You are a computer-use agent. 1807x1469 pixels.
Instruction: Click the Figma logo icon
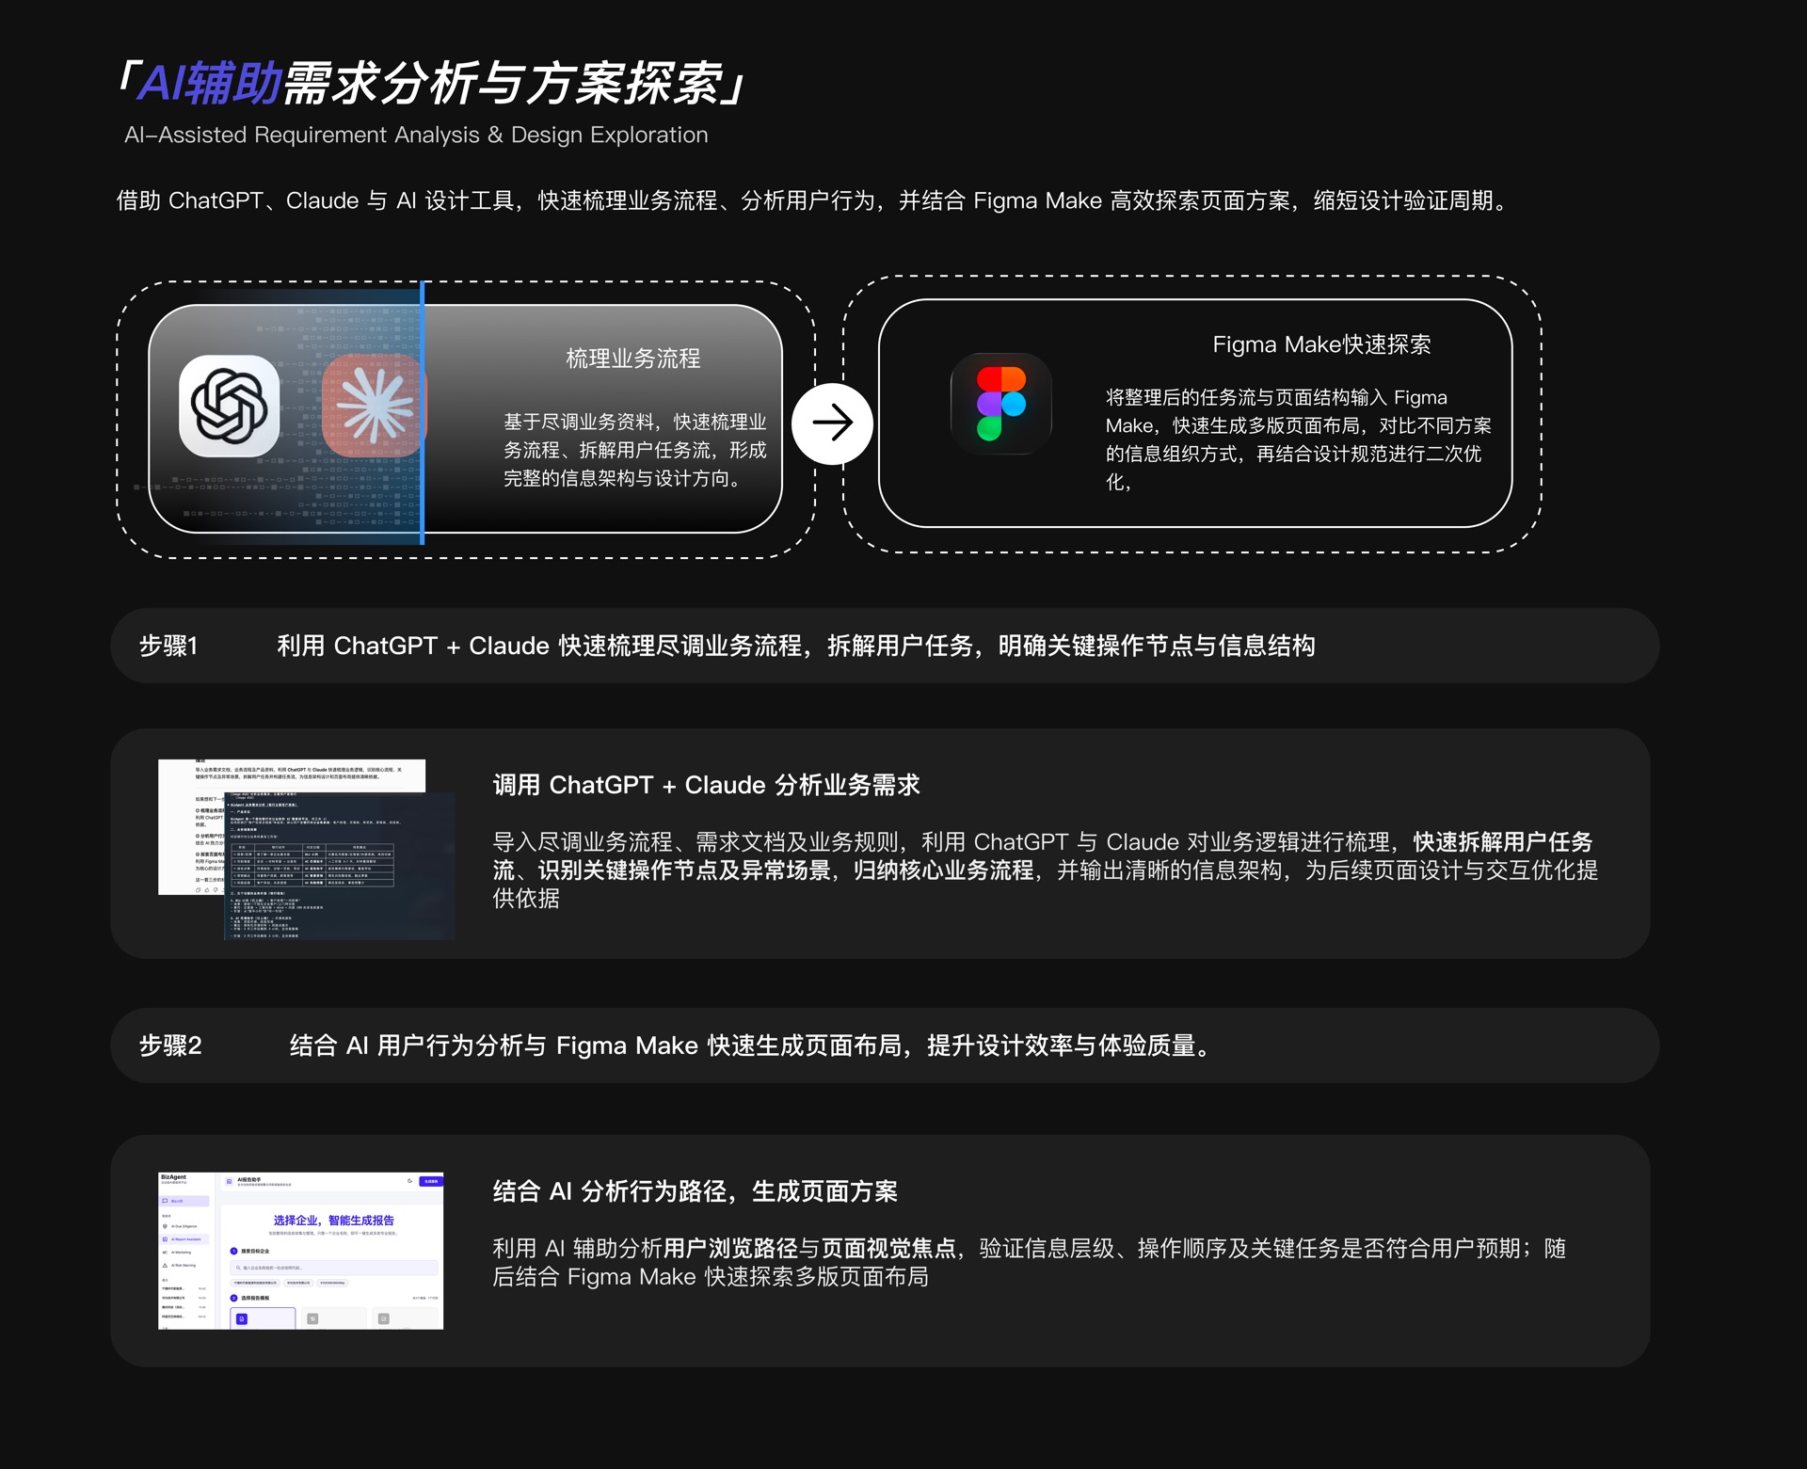(x=1000, y=404)
